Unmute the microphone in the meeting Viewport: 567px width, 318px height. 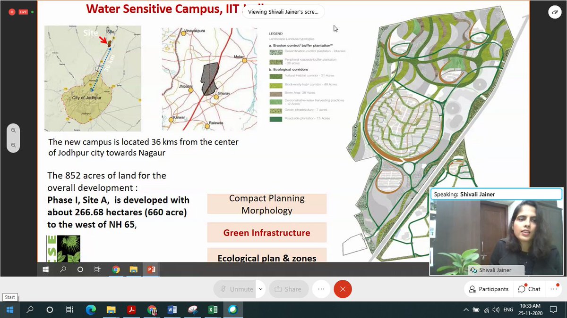[234, 289]
